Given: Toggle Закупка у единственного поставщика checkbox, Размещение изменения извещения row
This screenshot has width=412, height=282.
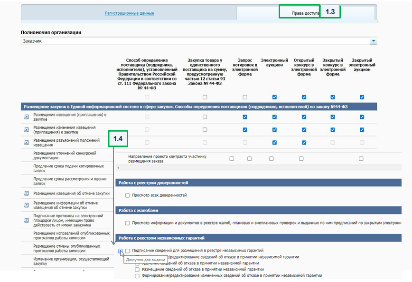Looking at the screenshot, I should click(x=205, y=130).
